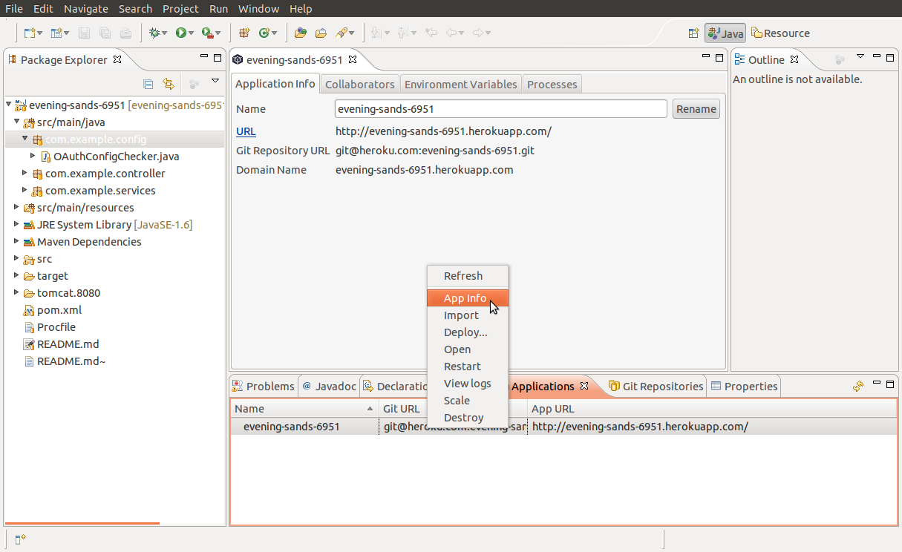Choose Deploy... in the context menu
Image resolution: width=902 pixels, height=552 pixels.
pyautogui.click(x=468, y=332)
